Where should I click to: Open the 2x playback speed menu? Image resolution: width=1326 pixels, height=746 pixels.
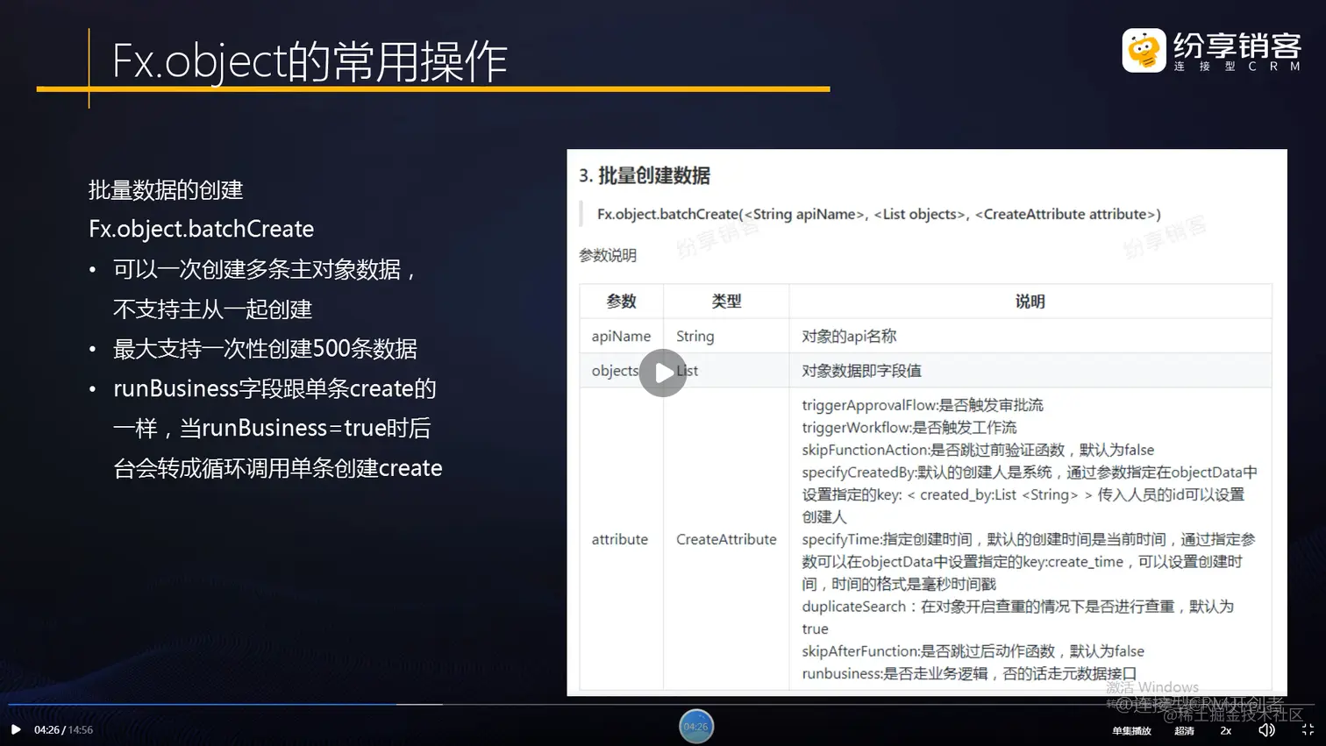(x=1226, y=730)
